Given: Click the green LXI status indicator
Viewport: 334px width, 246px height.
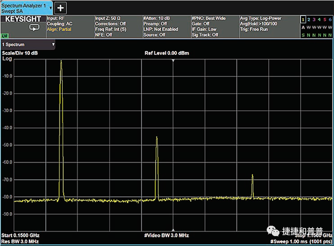Looking at the screenshot, I should (5, 36).
